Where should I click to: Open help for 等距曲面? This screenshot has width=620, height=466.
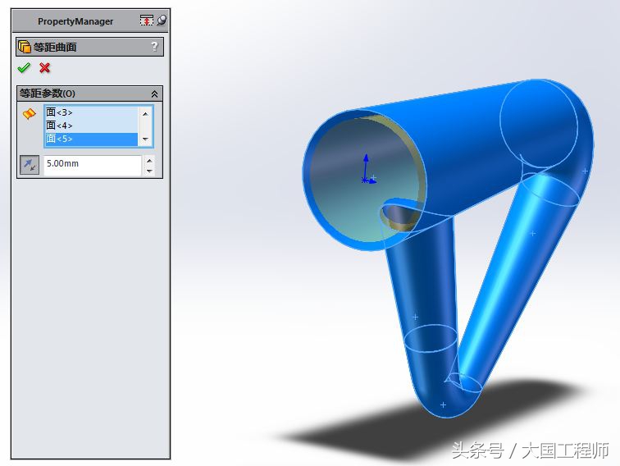[x=155, y=47]
